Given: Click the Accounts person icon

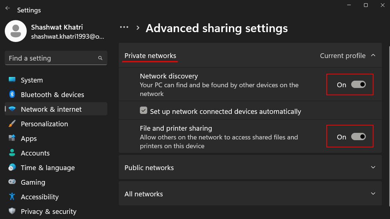Looking at the screenshot, I should [x=12, y=153].
